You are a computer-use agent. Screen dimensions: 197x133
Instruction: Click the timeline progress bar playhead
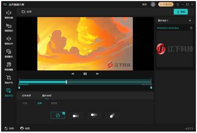point(66,82)
